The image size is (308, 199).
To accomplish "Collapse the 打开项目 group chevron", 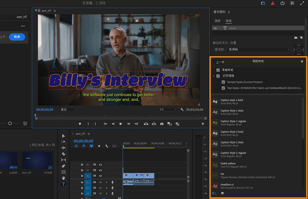I will point(213,76).
